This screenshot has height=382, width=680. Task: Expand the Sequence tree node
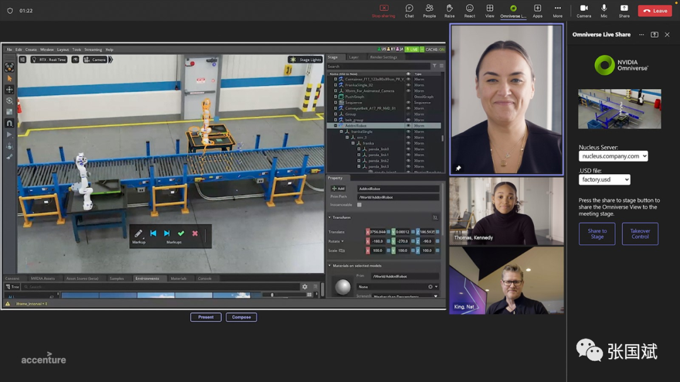(x=335, y=102)
